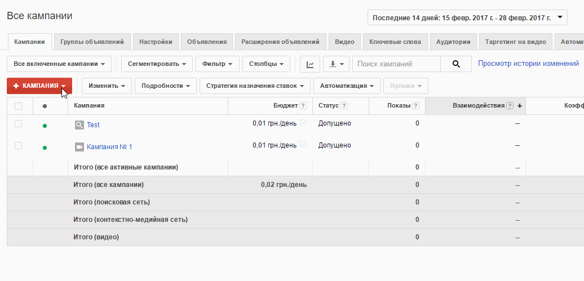Switch to the Ключевые слова tab

[395, 42]
